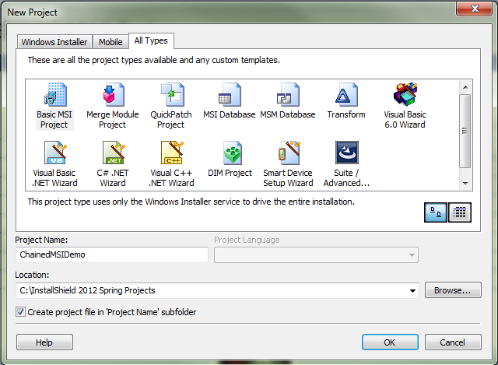Viewport: 498px width, 365px height.
Task: Switch to the Mobile tab
Action: coord(110,42)
